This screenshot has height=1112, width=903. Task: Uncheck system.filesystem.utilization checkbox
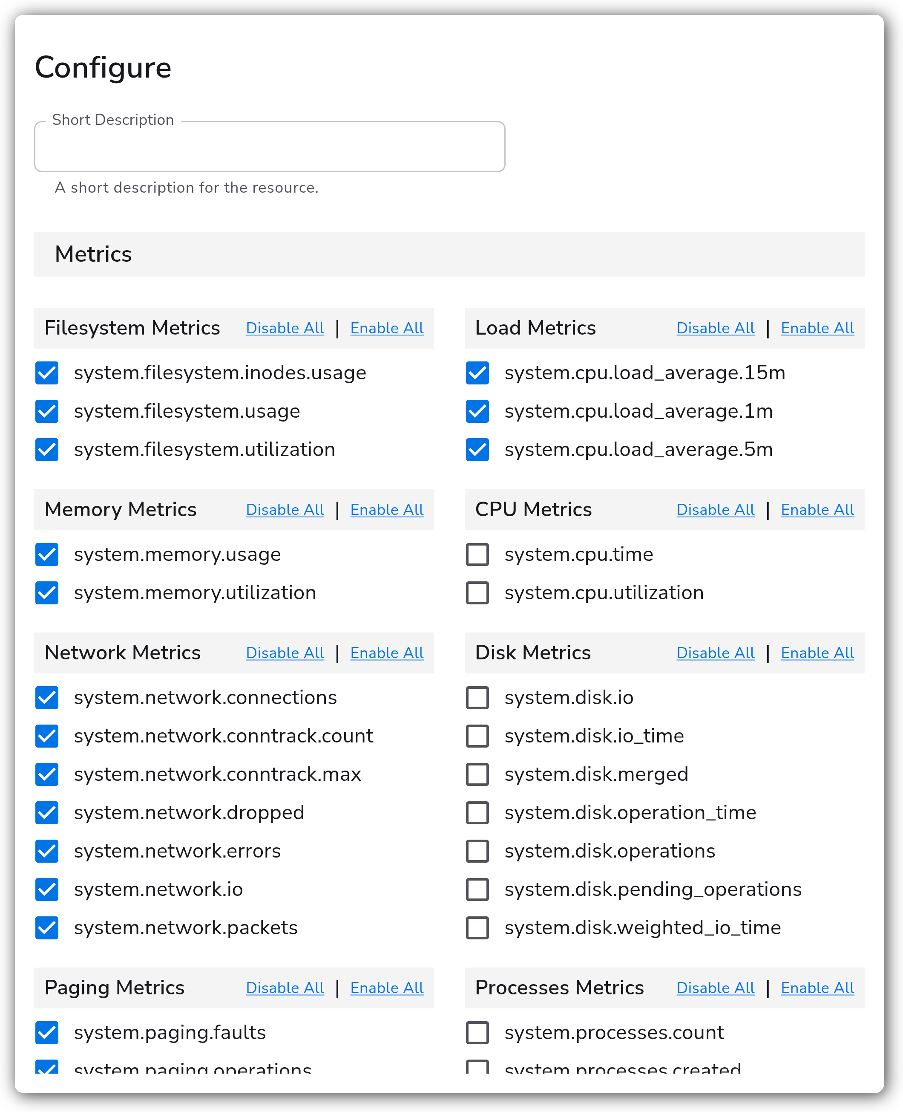(47, 450)
